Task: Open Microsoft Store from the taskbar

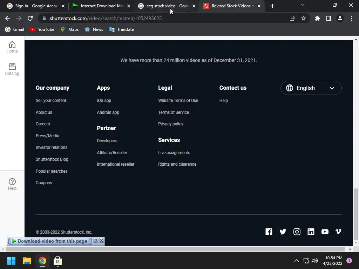Action: point(58,261)
